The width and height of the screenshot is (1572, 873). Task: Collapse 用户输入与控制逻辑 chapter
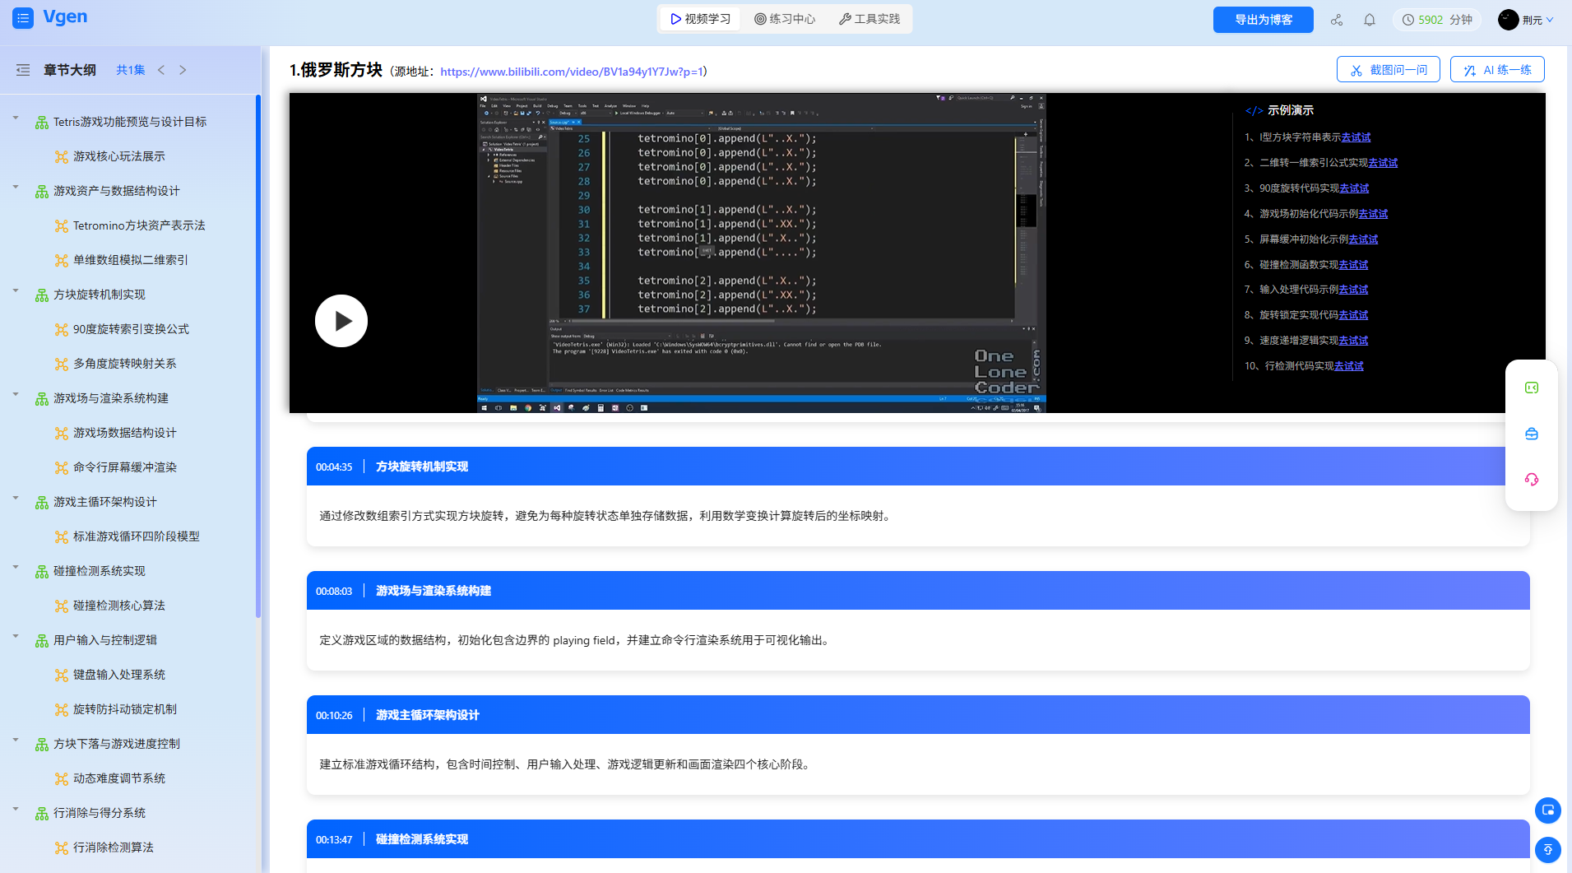point(16,638)
